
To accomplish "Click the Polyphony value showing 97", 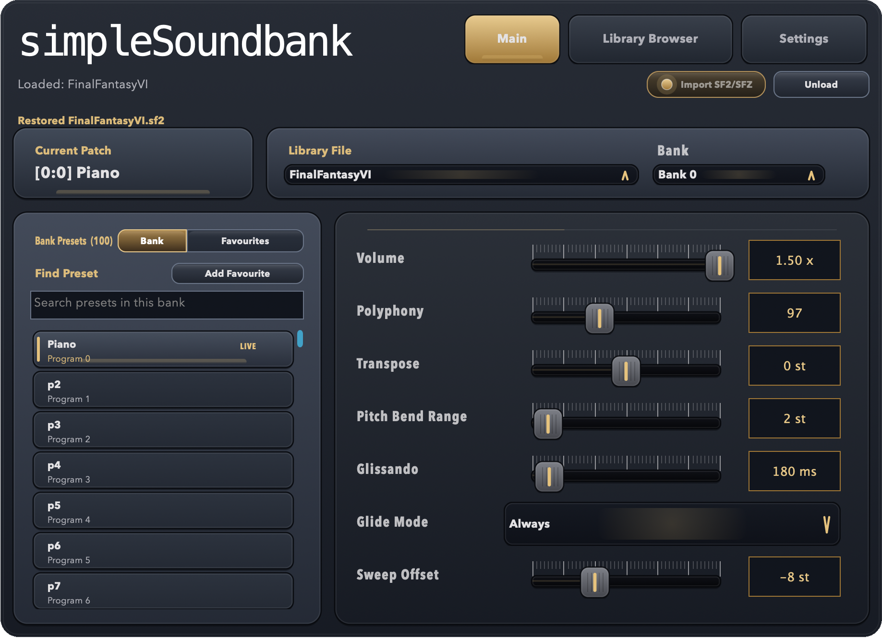I will pos(794,313).
